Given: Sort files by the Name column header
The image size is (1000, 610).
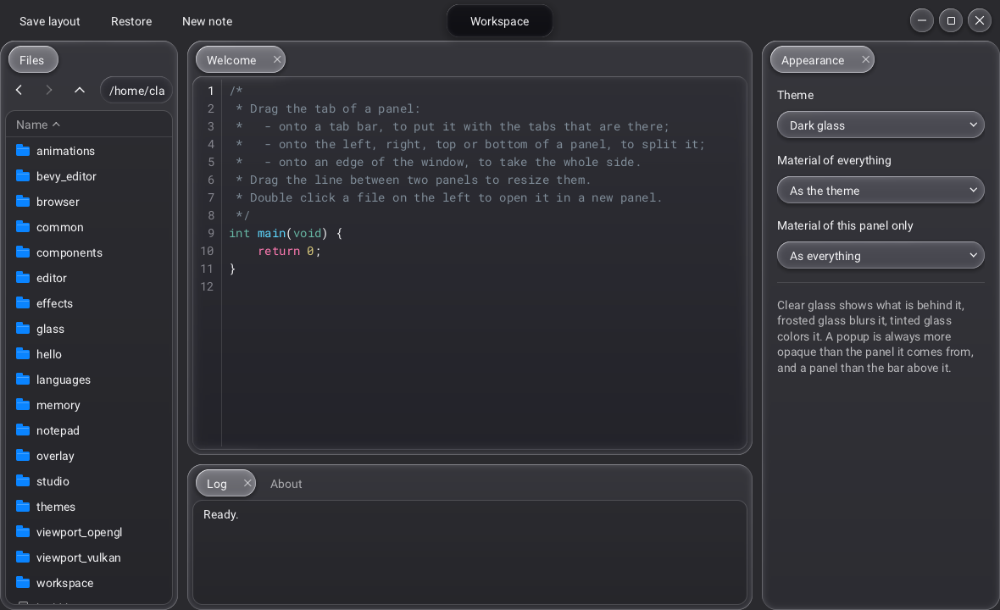Looking at the screenshot, I should [x=89, y=125].
